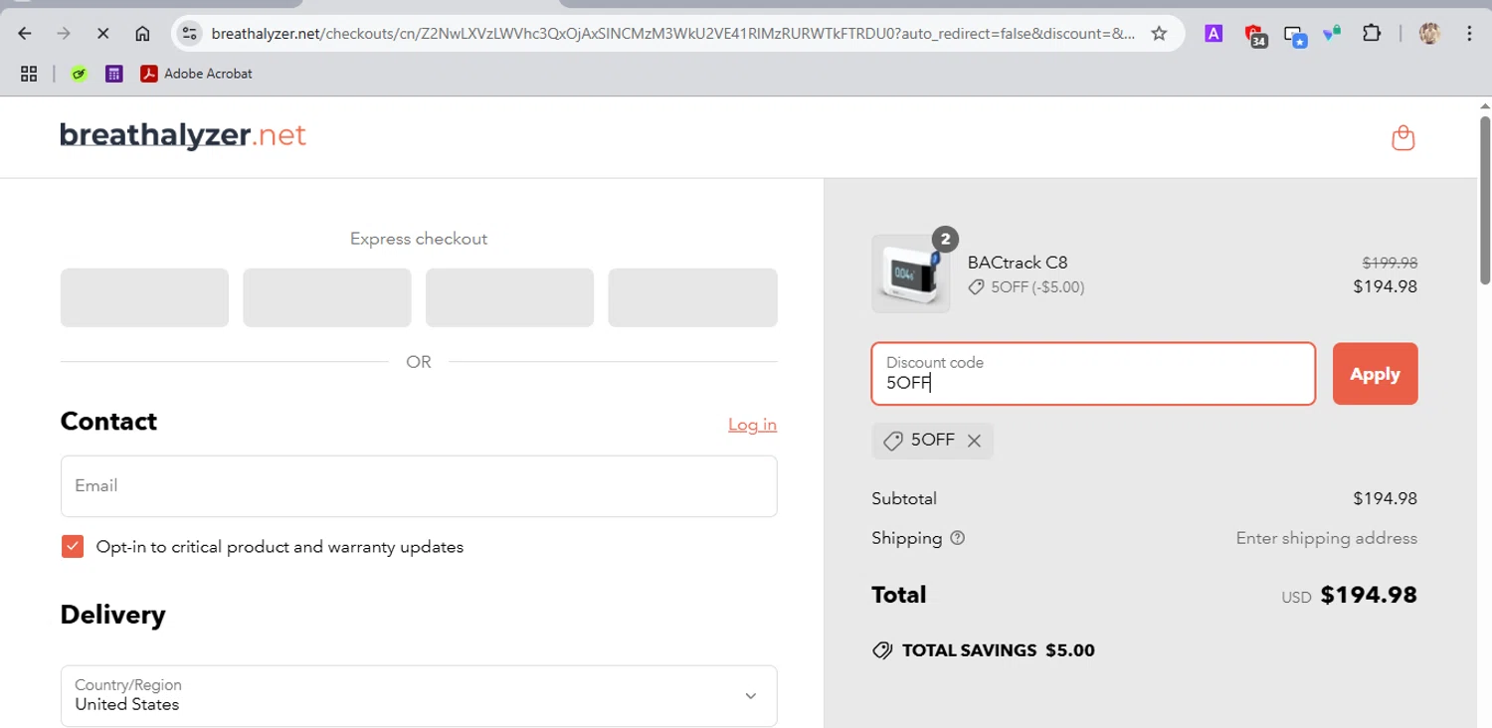Click the Contact heading

108,422
